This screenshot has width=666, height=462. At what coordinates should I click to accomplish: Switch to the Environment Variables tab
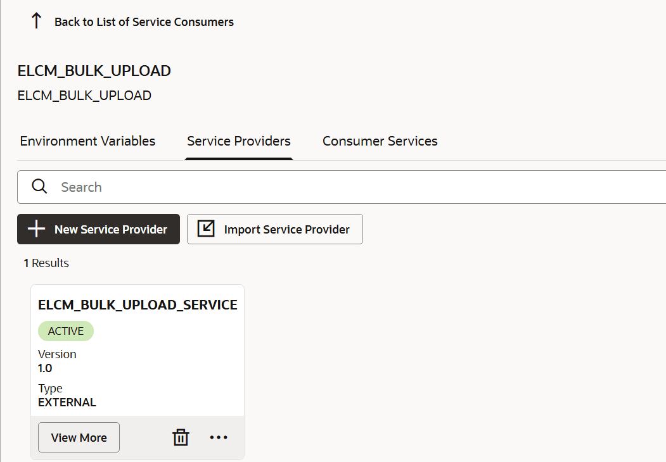click(x=87, y=140)
